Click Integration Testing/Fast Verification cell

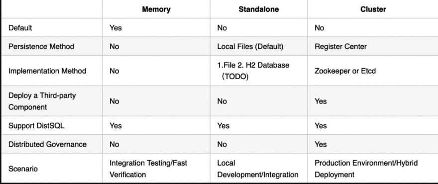coord(148,169)
